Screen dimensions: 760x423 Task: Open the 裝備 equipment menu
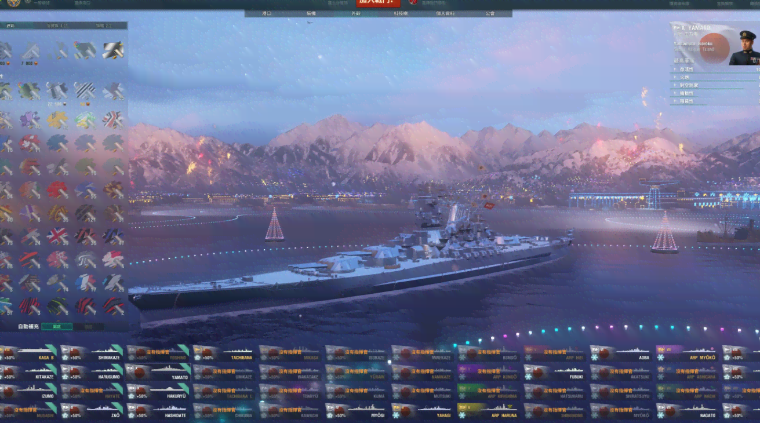311,13
